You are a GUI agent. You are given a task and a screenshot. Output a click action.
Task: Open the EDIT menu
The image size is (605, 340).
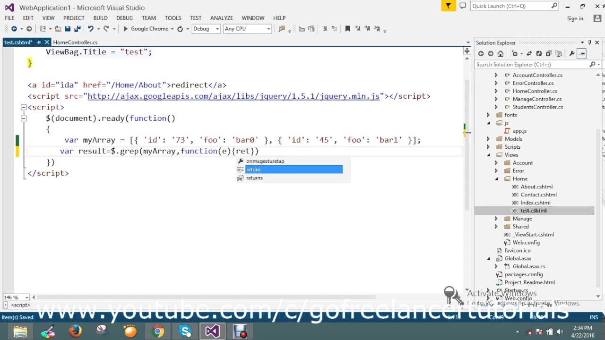pos(28,18)
